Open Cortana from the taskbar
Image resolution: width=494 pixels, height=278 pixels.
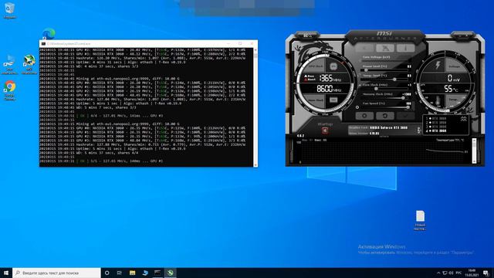click(x=107, y=273)
